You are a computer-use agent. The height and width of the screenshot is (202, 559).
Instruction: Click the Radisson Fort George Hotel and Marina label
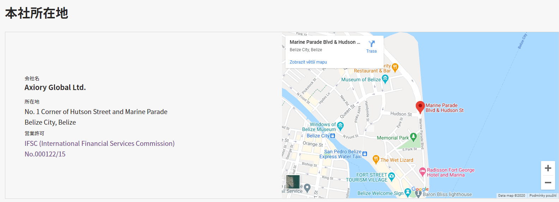tap(451, 172)
